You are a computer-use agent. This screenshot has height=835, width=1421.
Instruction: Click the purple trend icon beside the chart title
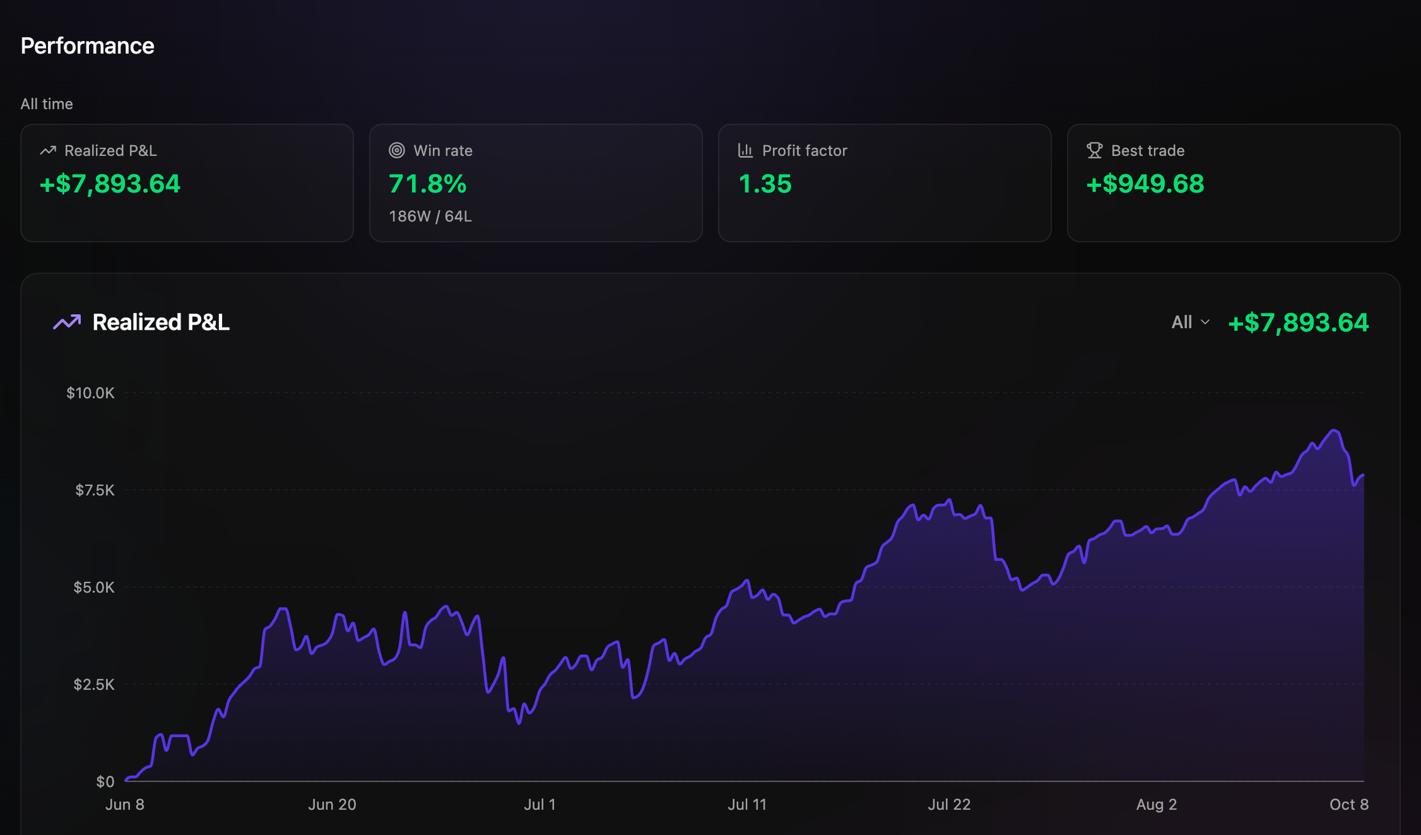point(67,322)
